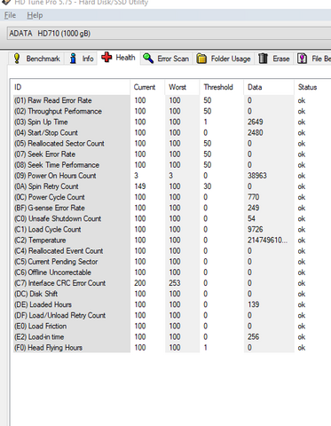Click the Loaded Hours data value 139
The image size is (331, 426).
point(254,304)
